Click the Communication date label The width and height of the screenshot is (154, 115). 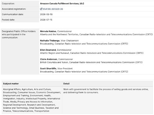coord(13,14)
